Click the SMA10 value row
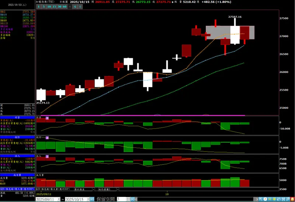 point(17,15)
